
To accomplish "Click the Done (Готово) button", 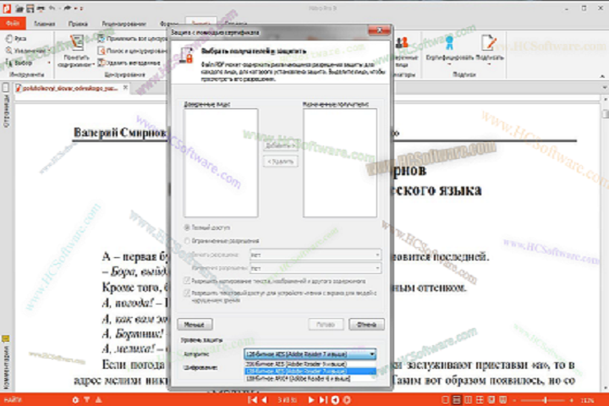I will pos(326,324).
